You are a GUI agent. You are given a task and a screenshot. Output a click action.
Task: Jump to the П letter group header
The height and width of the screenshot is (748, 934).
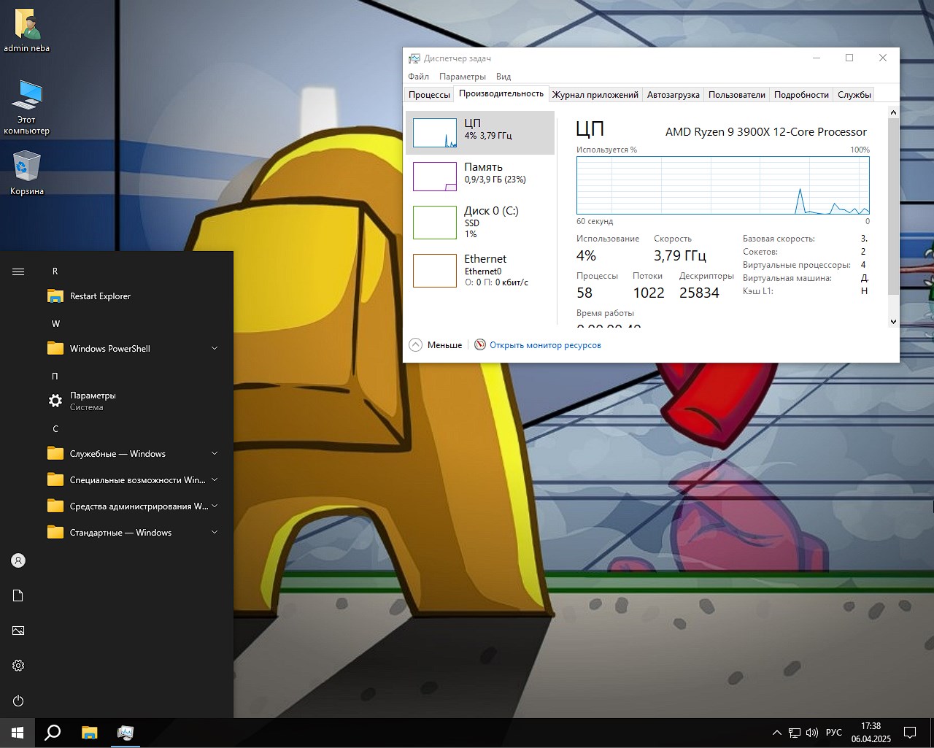[55, 377]
